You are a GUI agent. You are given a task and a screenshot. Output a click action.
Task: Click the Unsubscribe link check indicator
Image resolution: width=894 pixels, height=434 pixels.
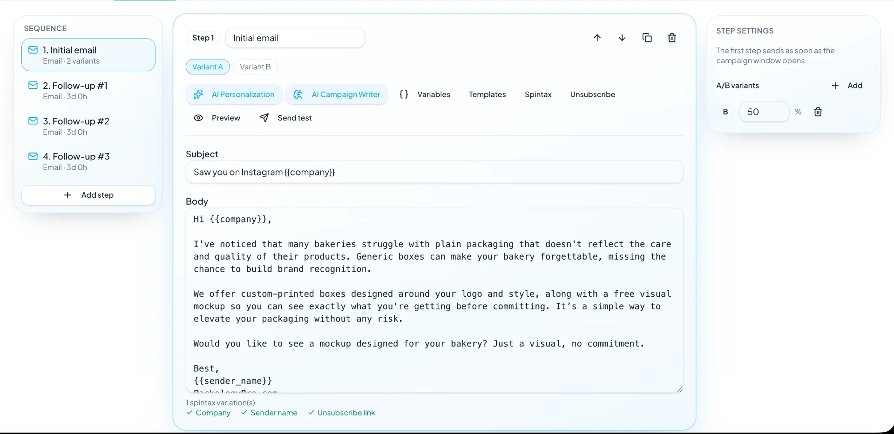click(x=342, y=413)
